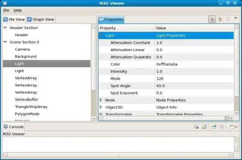
Task: Click the Property column header
Action: pos(126,28)
